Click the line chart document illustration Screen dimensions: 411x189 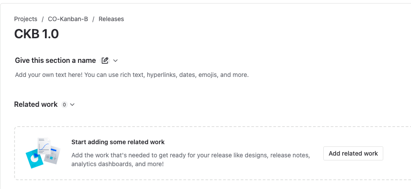(44, 146)
